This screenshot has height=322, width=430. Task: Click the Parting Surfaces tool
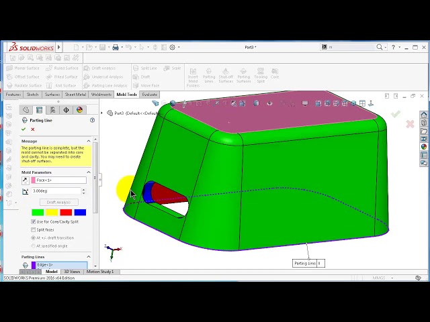(x=243, y=76)
